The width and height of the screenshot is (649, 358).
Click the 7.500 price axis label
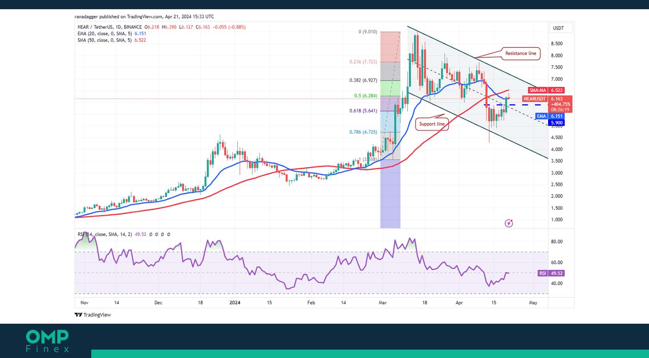557,67
